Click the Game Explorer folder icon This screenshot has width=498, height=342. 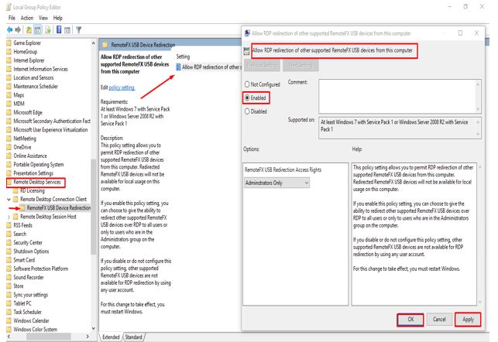click(9, 43)
